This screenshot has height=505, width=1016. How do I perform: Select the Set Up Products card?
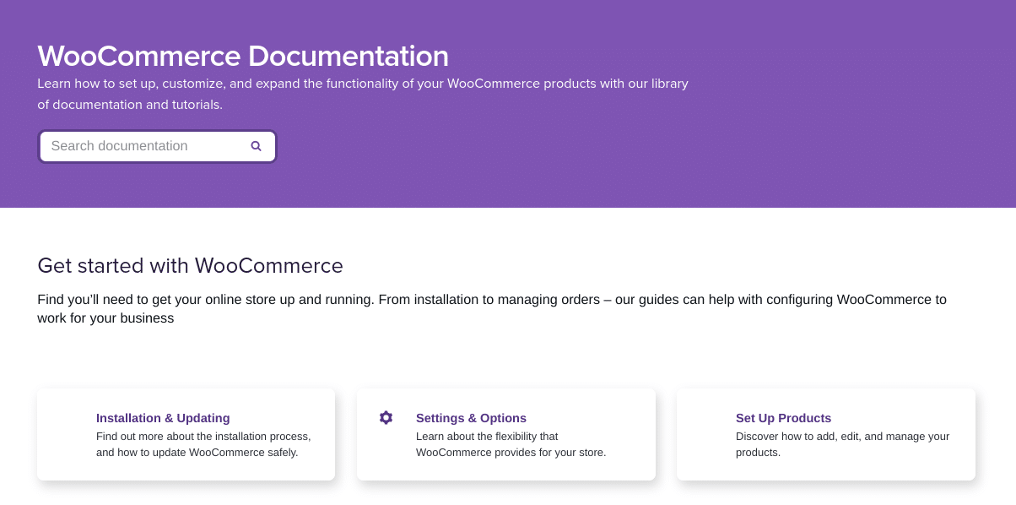(x=825, y=434)
